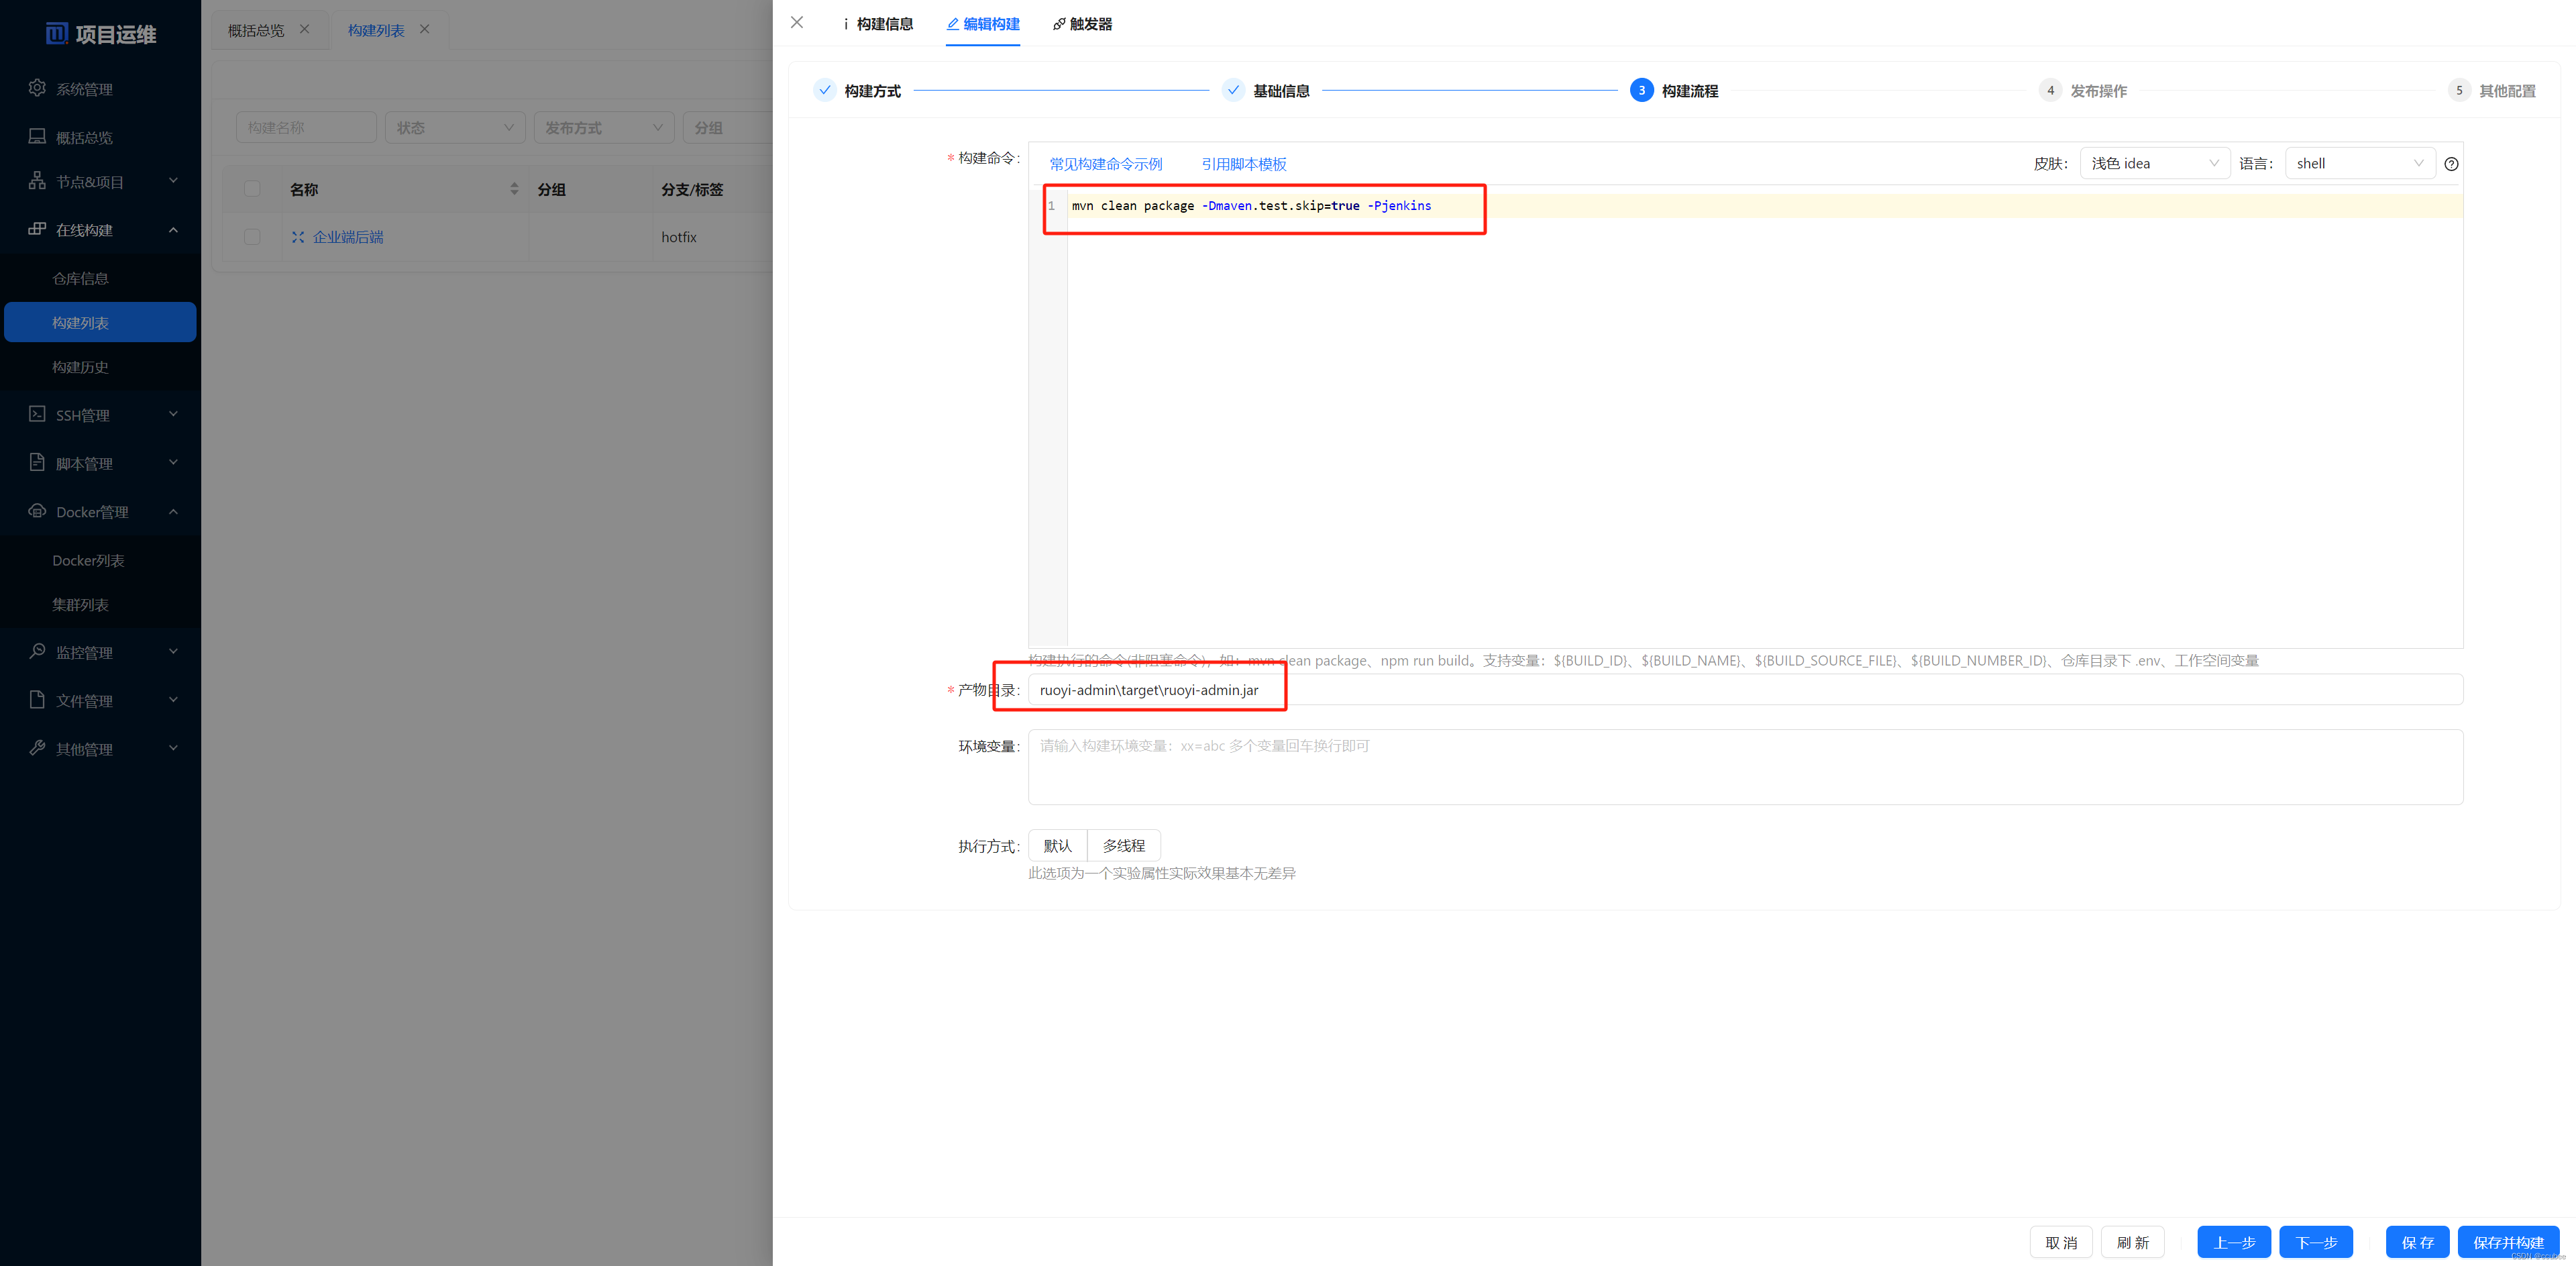This screenshot has width=2576, height=1266.
Task: Proceed with 下一步 button
Action: point(2316,1242)
